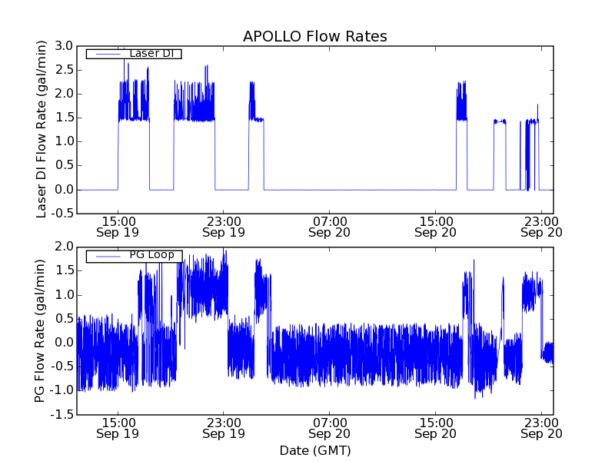The width and height of the screenshot is (615, 461).
Task: Click bottom chart's 15:00 Sep 20 label
Action: point(435,428)
